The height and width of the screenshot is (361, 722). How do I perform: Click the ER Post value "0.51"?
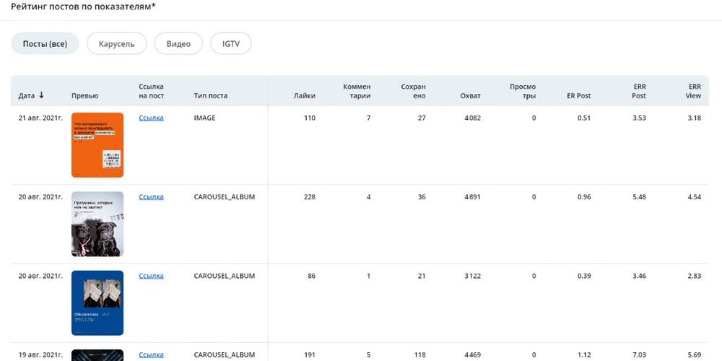(x=584, y=118)
